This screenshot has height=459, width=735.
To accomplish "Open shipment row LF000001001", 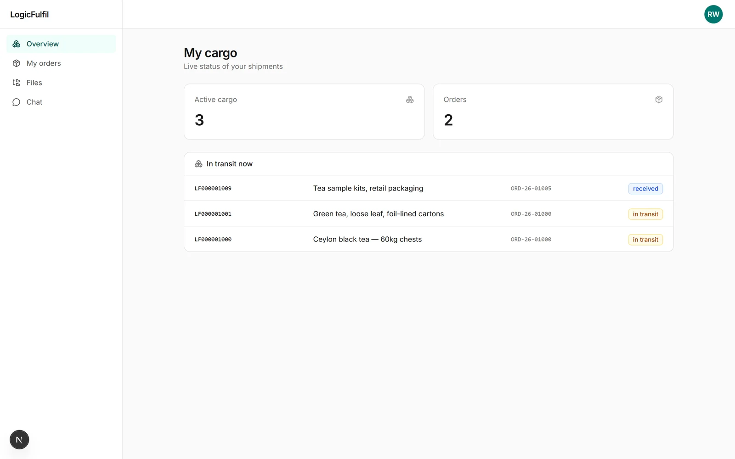I will pyautogui.click(x=429, y=214).
